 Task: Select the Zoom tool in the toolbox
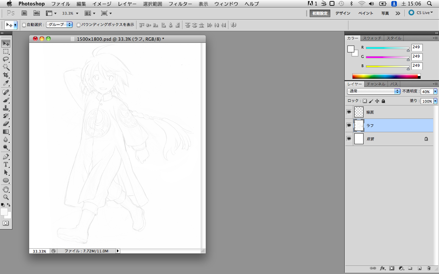click(6, 197)
